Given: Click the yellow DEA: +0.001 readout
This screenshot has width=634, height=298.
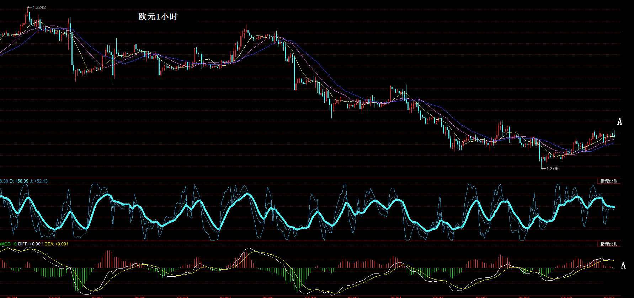Looking at the screenshot, I should pyautogui.click(x=56, y=244).
